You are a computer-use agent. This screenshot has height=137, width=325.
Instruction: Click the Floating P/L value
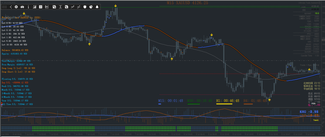(18, 79)
